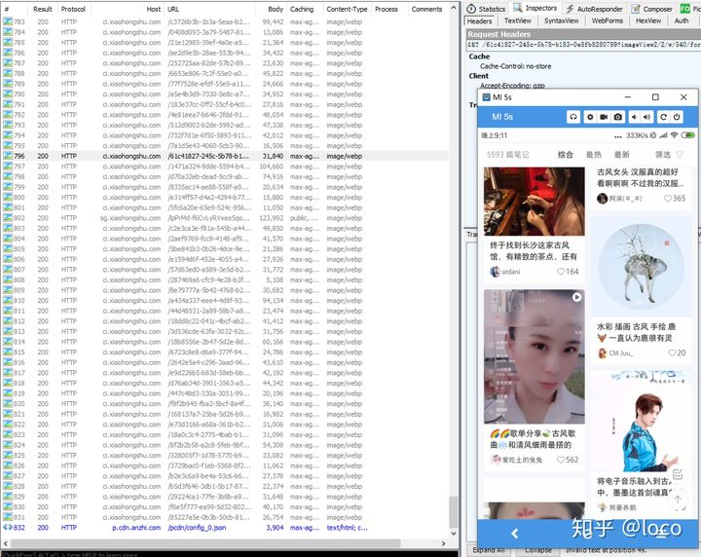The width and height of the screenshot is (701, 557).
Task: Open the AutoResponder tab
Action: 594,9
